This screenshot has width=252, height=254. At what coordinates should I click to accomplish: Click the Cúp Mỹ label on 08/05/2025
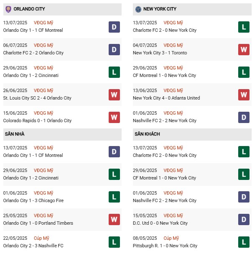(x=172, y=238)
